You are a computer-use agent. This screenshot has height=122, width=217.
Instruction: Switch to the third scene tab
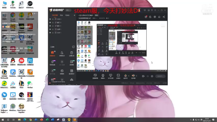[67, 15]
